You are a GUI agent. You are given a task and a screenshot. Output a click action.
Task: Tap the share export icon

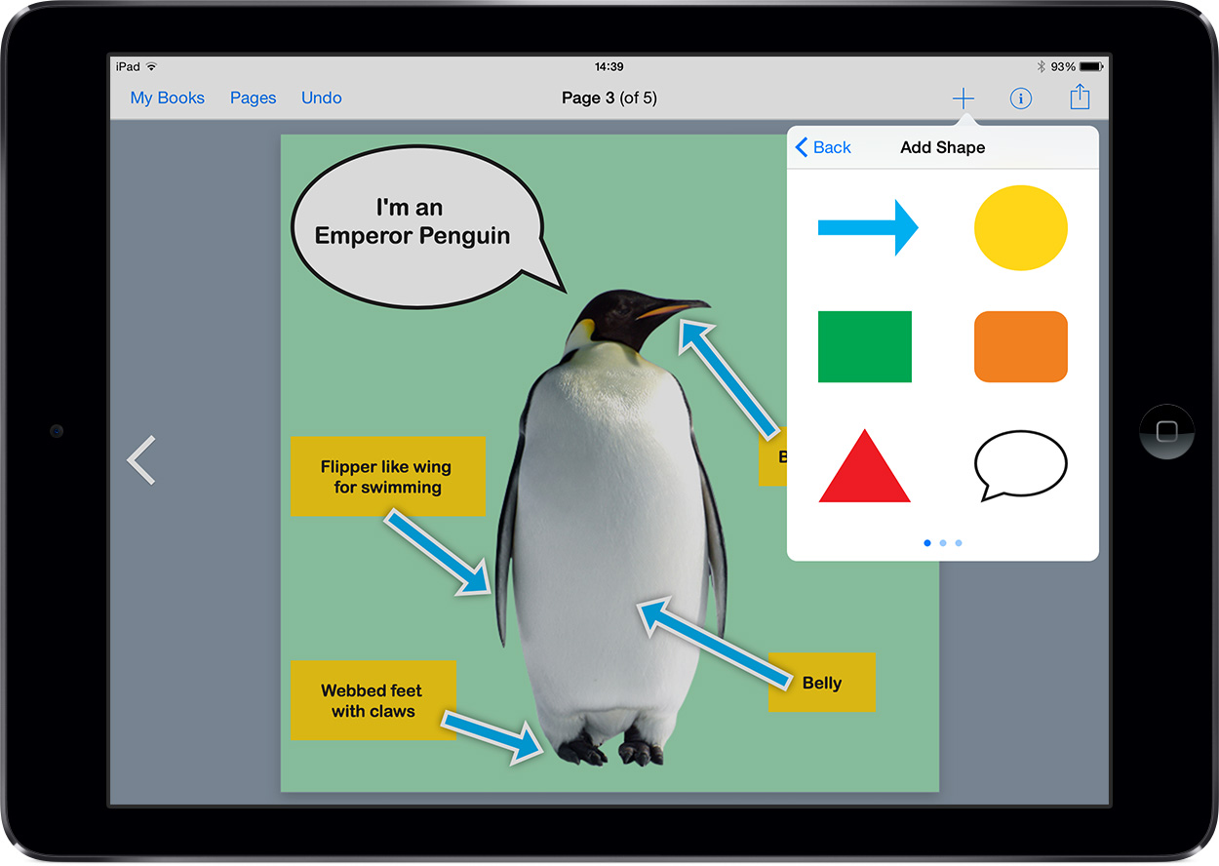(x=1079, y=98)
